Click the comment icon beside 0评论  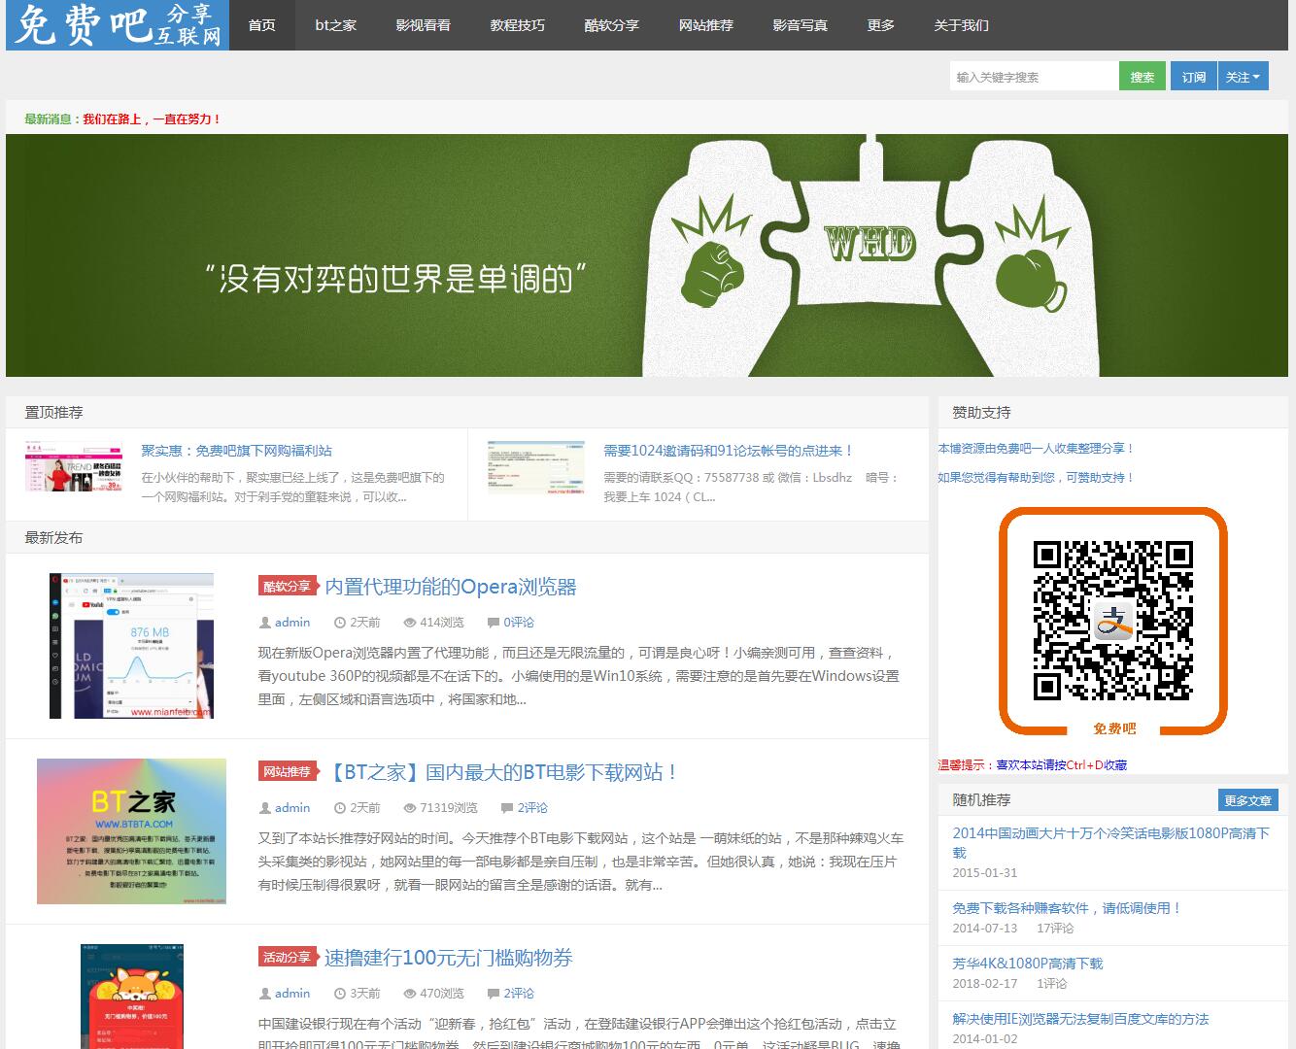pyautogui.click(x=494, y=623)
